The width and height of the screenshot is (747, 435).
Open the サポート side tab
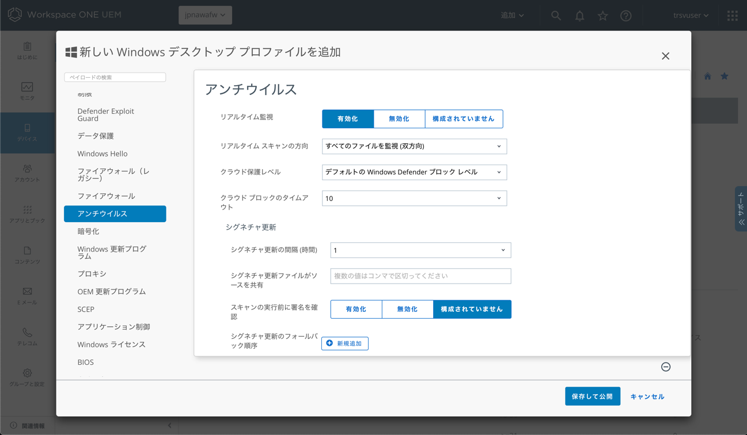pos(741,209)
